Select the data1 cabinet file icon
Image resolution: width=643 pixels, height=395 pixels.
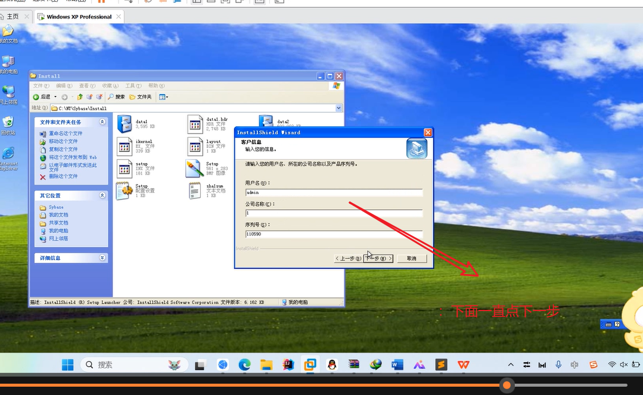[x=125, y=124]
